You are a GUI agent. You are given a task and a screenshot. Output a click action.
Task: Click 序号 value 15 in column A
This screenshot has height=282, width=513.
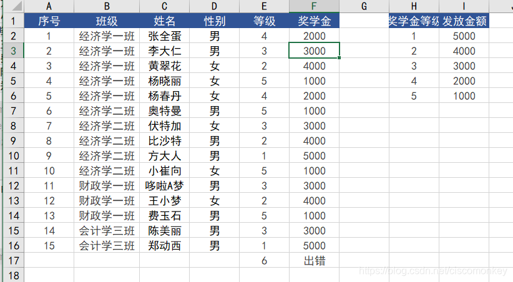[49, 246]
